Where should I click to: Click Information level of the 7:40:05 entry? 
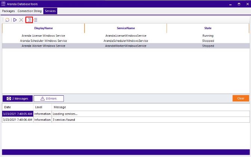tap(43, 114)
